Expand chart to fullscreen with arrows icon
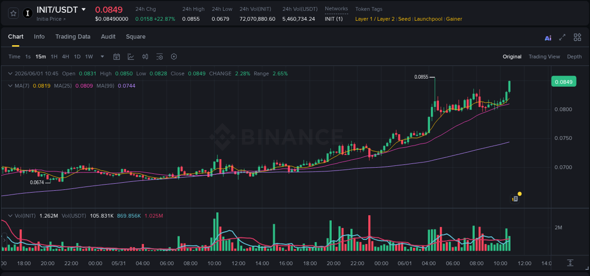Screen dimensions: 590x276 [x=562, y=37]
